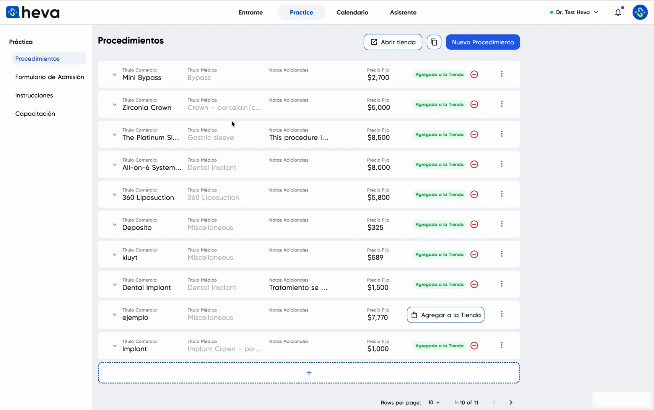Go to the next page of procedures
The width and height of the screenshot is (654, 410).
point(511,402)
